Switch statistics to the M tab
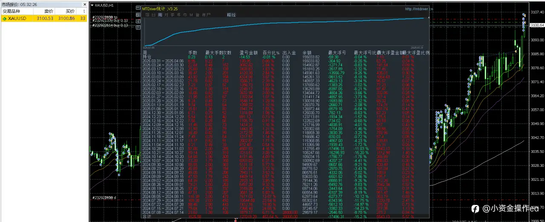This screenshot has height=222, width=545. [191, 14]
